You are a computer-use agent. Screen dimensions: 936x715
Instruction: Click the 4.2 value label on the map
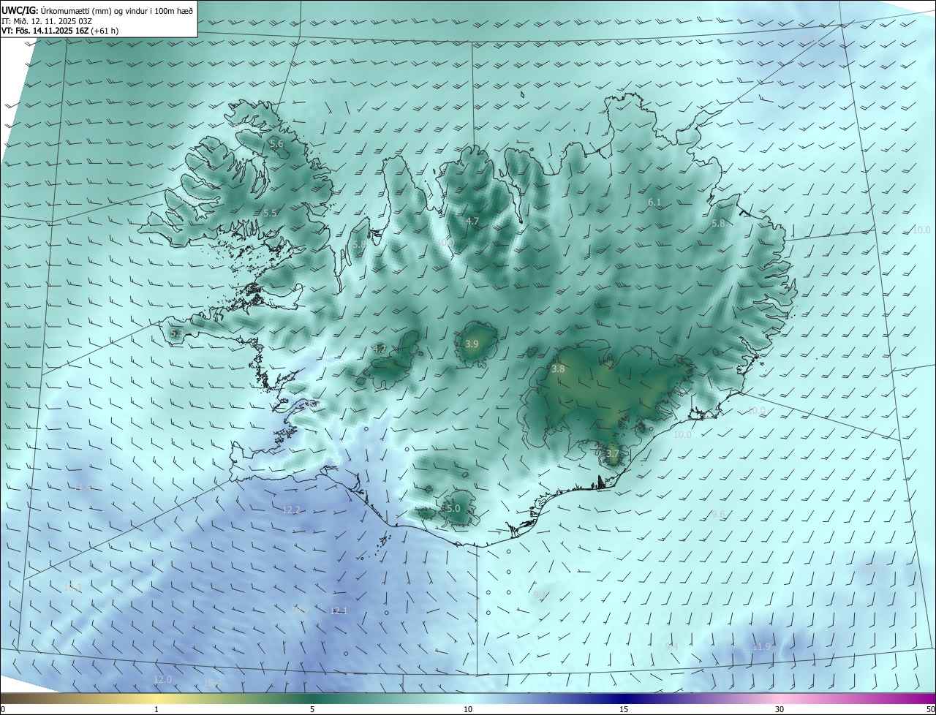click(380, 349)
